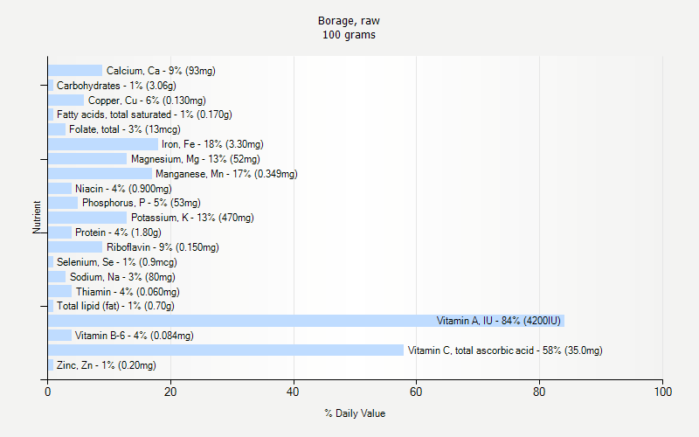699x437 pixels.
Task: Click the x-axis tick label 80
Action: [539, 392]
